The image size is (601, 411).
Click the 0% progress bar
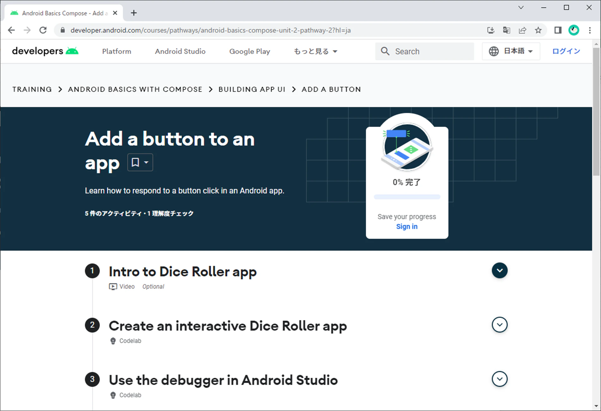point(407,197)
